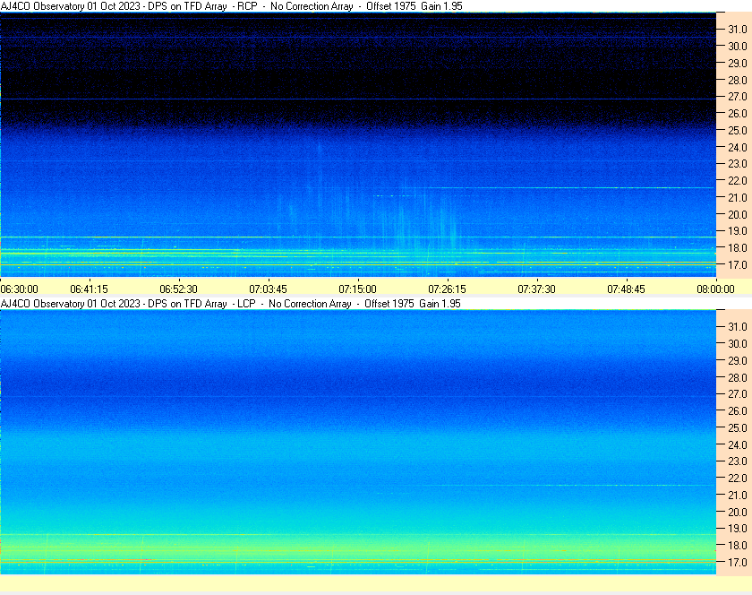Screen dimensions: 752x595
Task: Pick the 19.0 frequency label on LCP axis
Action: 738,529
